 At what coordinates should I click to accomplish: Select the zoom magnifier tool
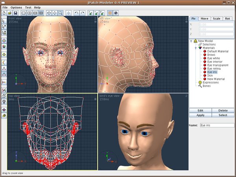click(x=61, y=13)
